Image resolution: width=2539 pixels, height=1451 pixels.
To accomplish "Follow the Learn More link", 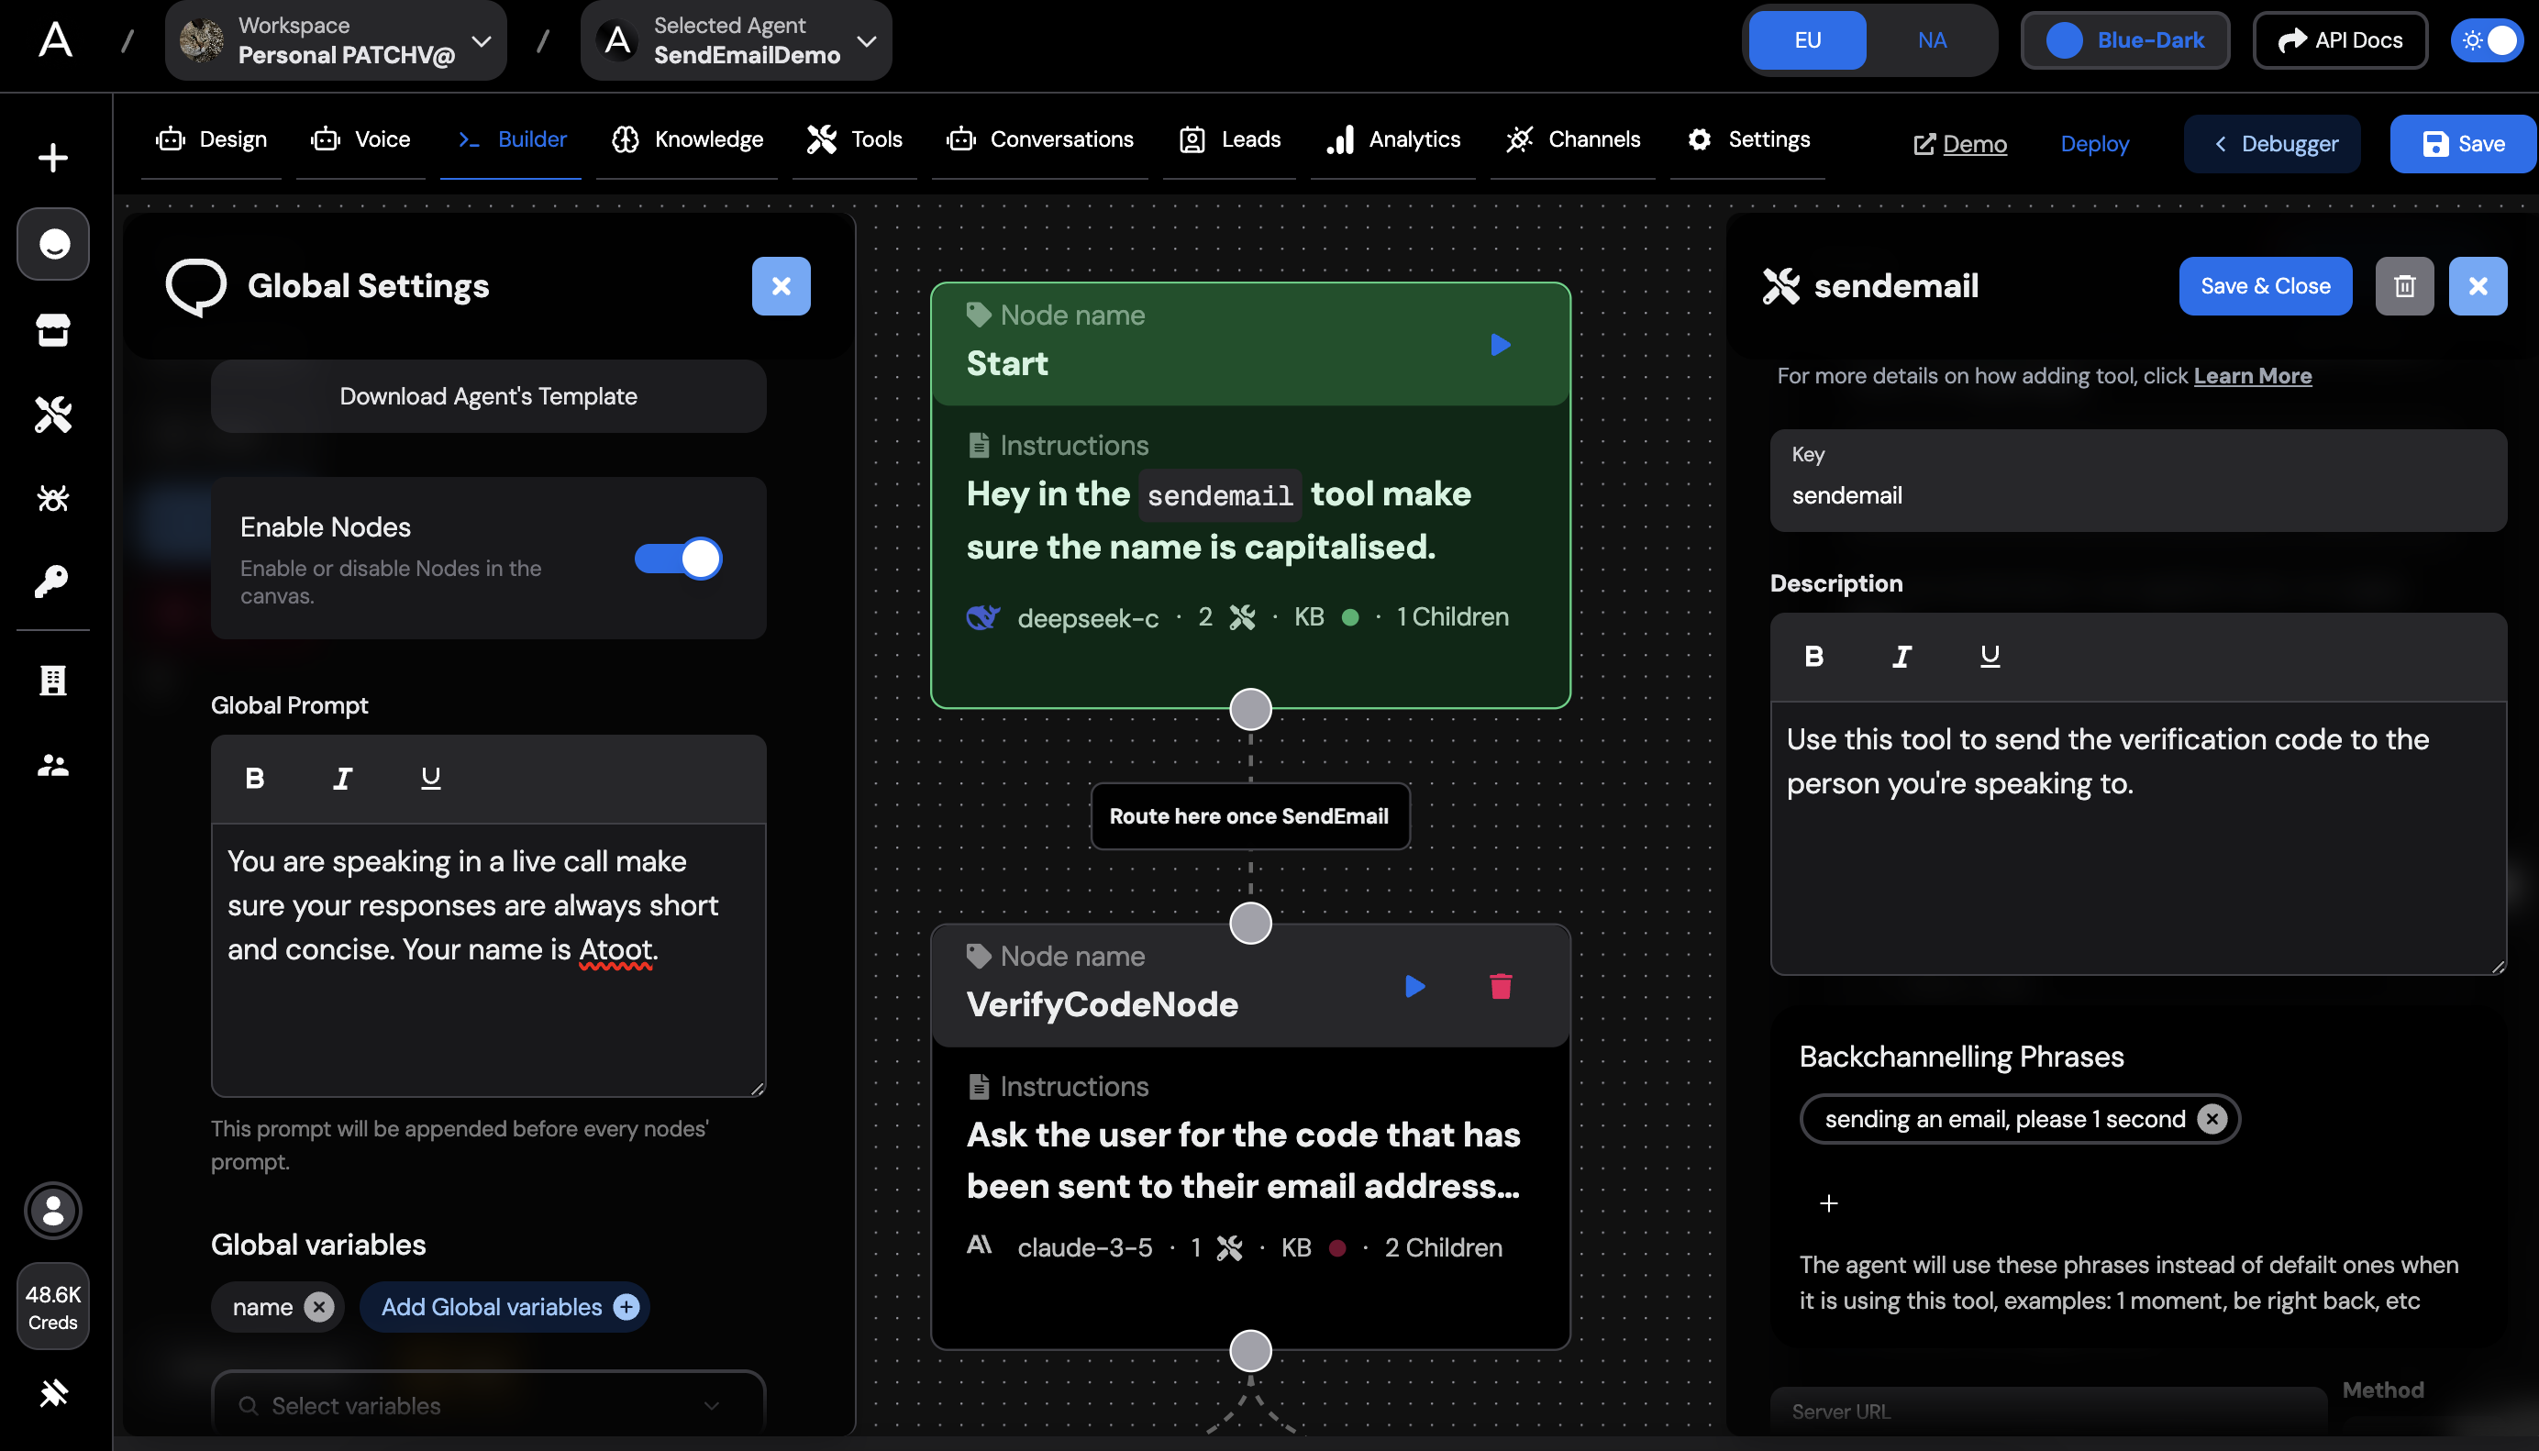I will [x=2252, y=376].
